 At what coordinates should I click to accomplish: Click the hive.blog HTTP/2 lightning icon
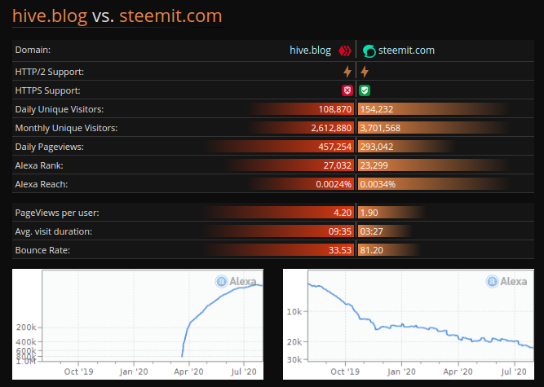[347, 72]
